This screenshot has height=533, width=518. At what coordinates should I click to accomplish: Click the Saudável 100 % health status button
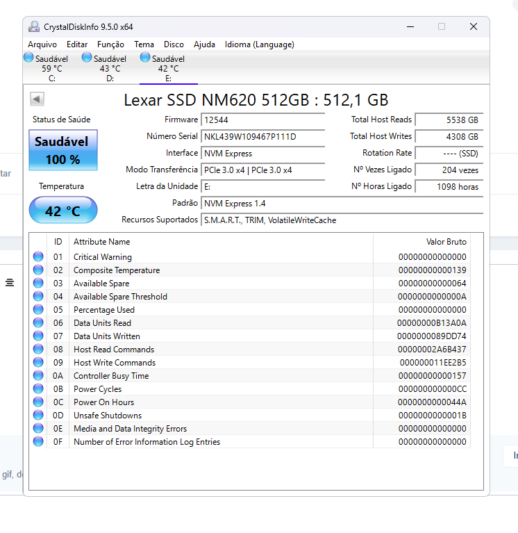pos(63,150)
